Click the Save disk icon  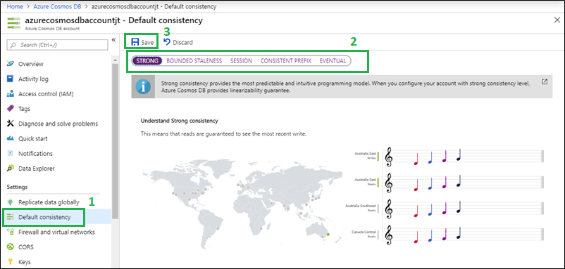pos(135,42)
